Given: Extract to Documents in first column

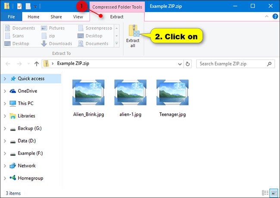Looking at the screenshot, I should (20, 28).
